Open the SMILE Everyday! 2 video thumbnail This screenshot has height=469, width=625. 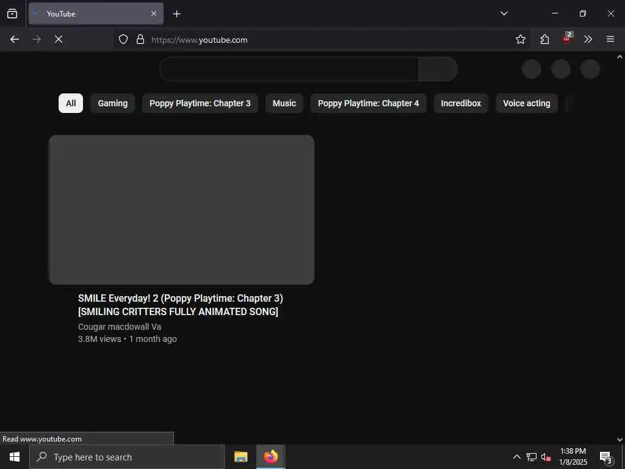tap(181, 210)
